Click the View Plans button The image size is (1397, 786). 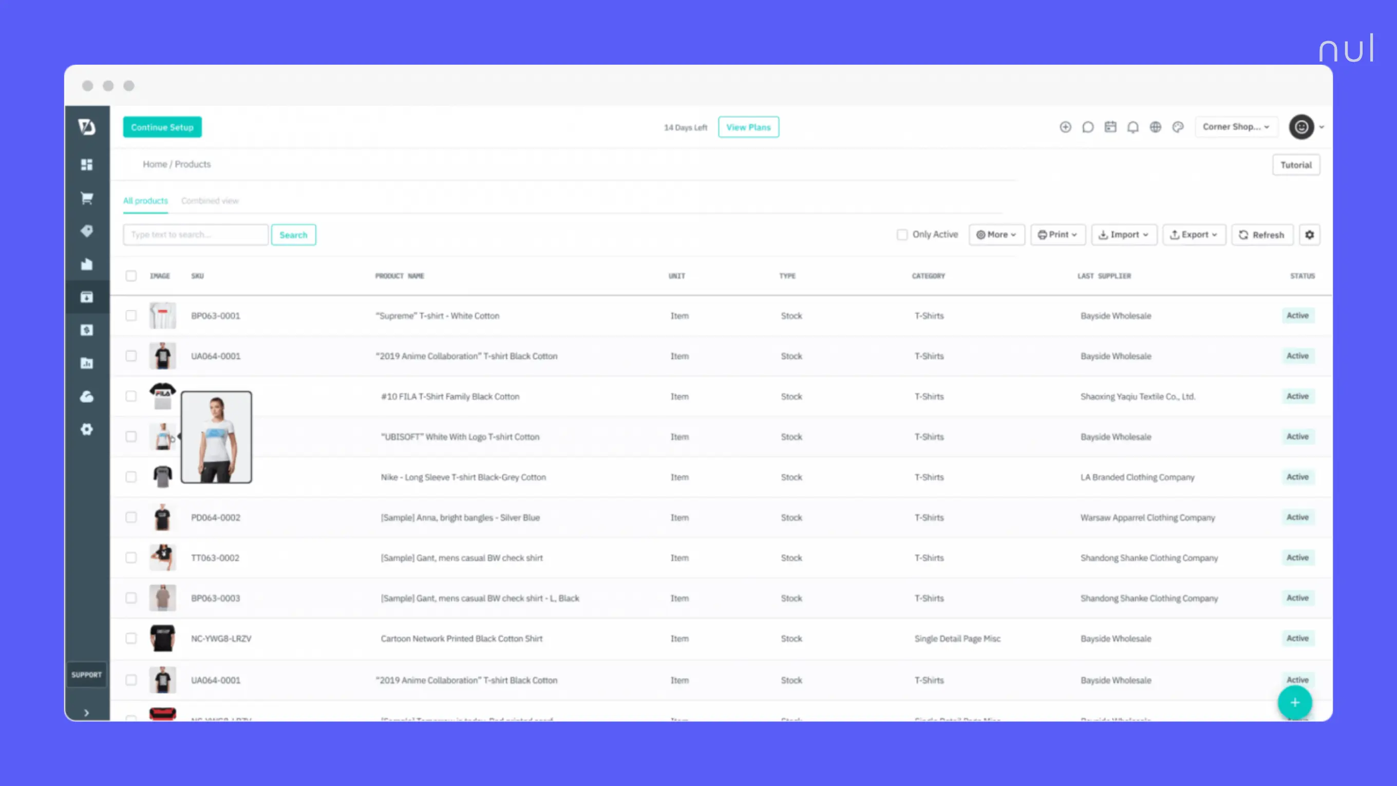748,127
